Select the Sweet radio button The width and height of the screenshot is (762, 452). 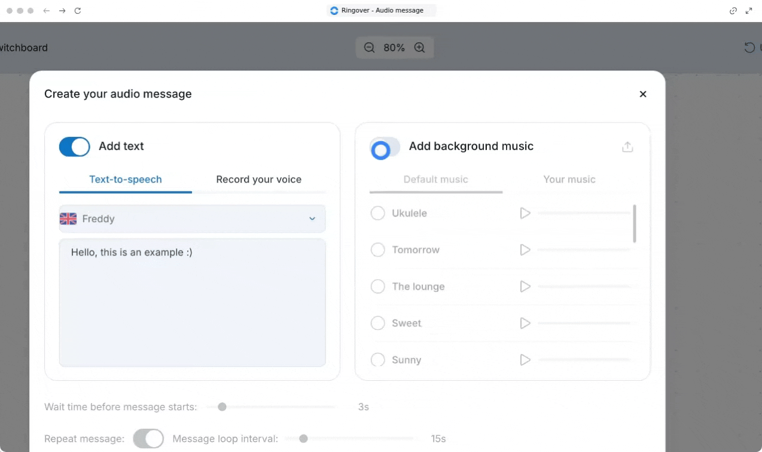point(377,323)
